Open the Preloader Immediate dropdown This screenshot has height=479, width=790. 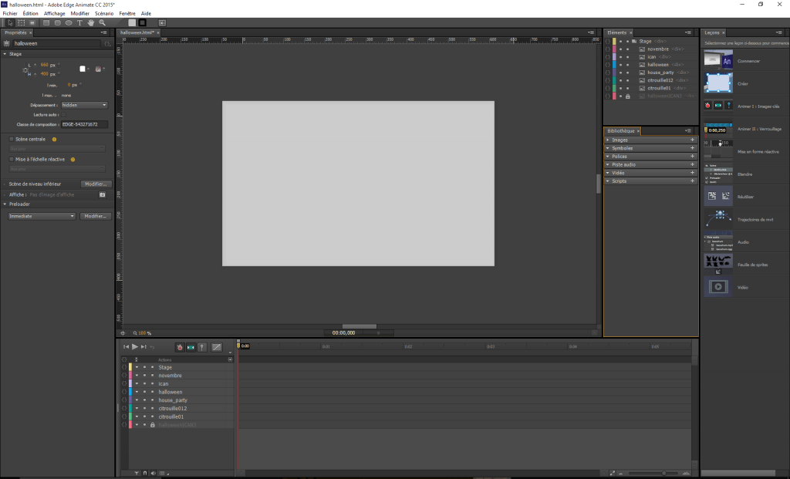pyautogui.click(x=42, y=216)
